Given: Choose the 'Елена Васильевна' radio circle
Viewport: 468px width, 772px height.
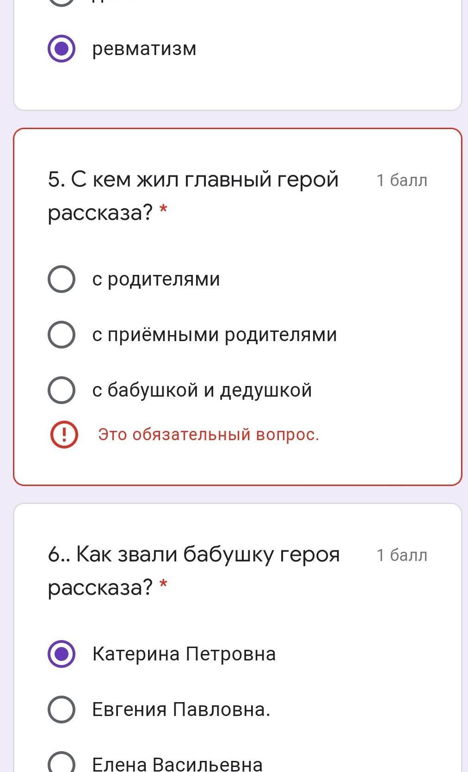Looking at the screenshot, I should 62,763.
